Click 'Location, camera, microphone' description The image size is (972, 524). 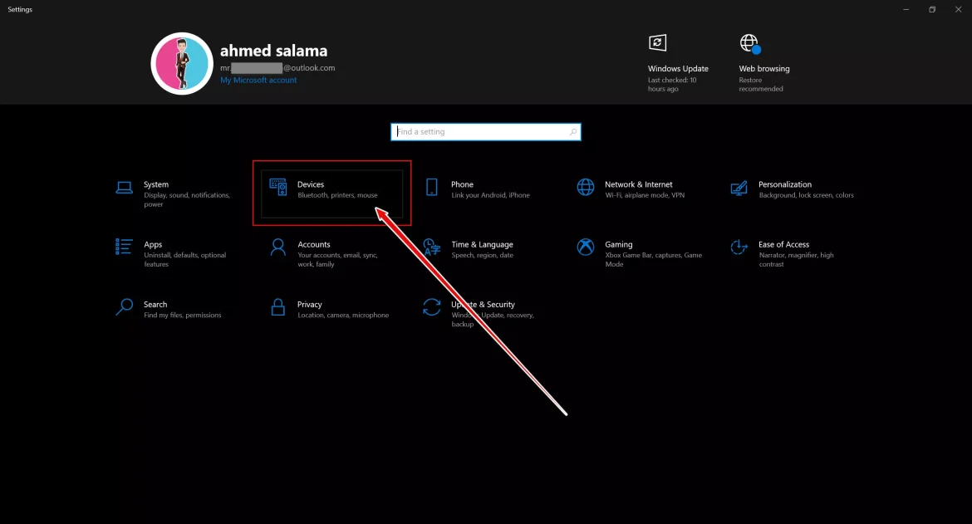pos(343,316)
